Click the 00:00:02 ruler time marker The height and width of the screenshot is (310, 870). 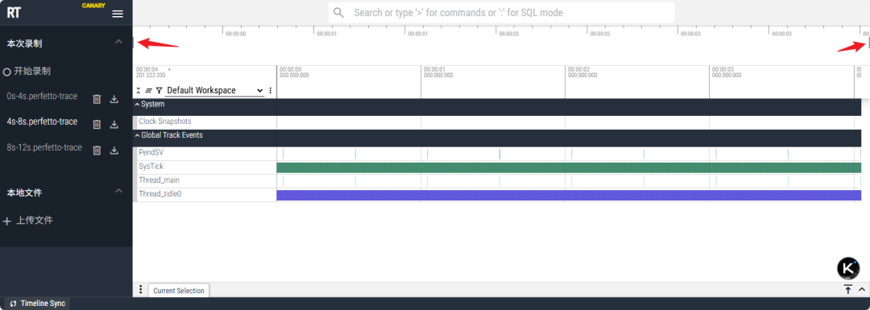[582, 72]
